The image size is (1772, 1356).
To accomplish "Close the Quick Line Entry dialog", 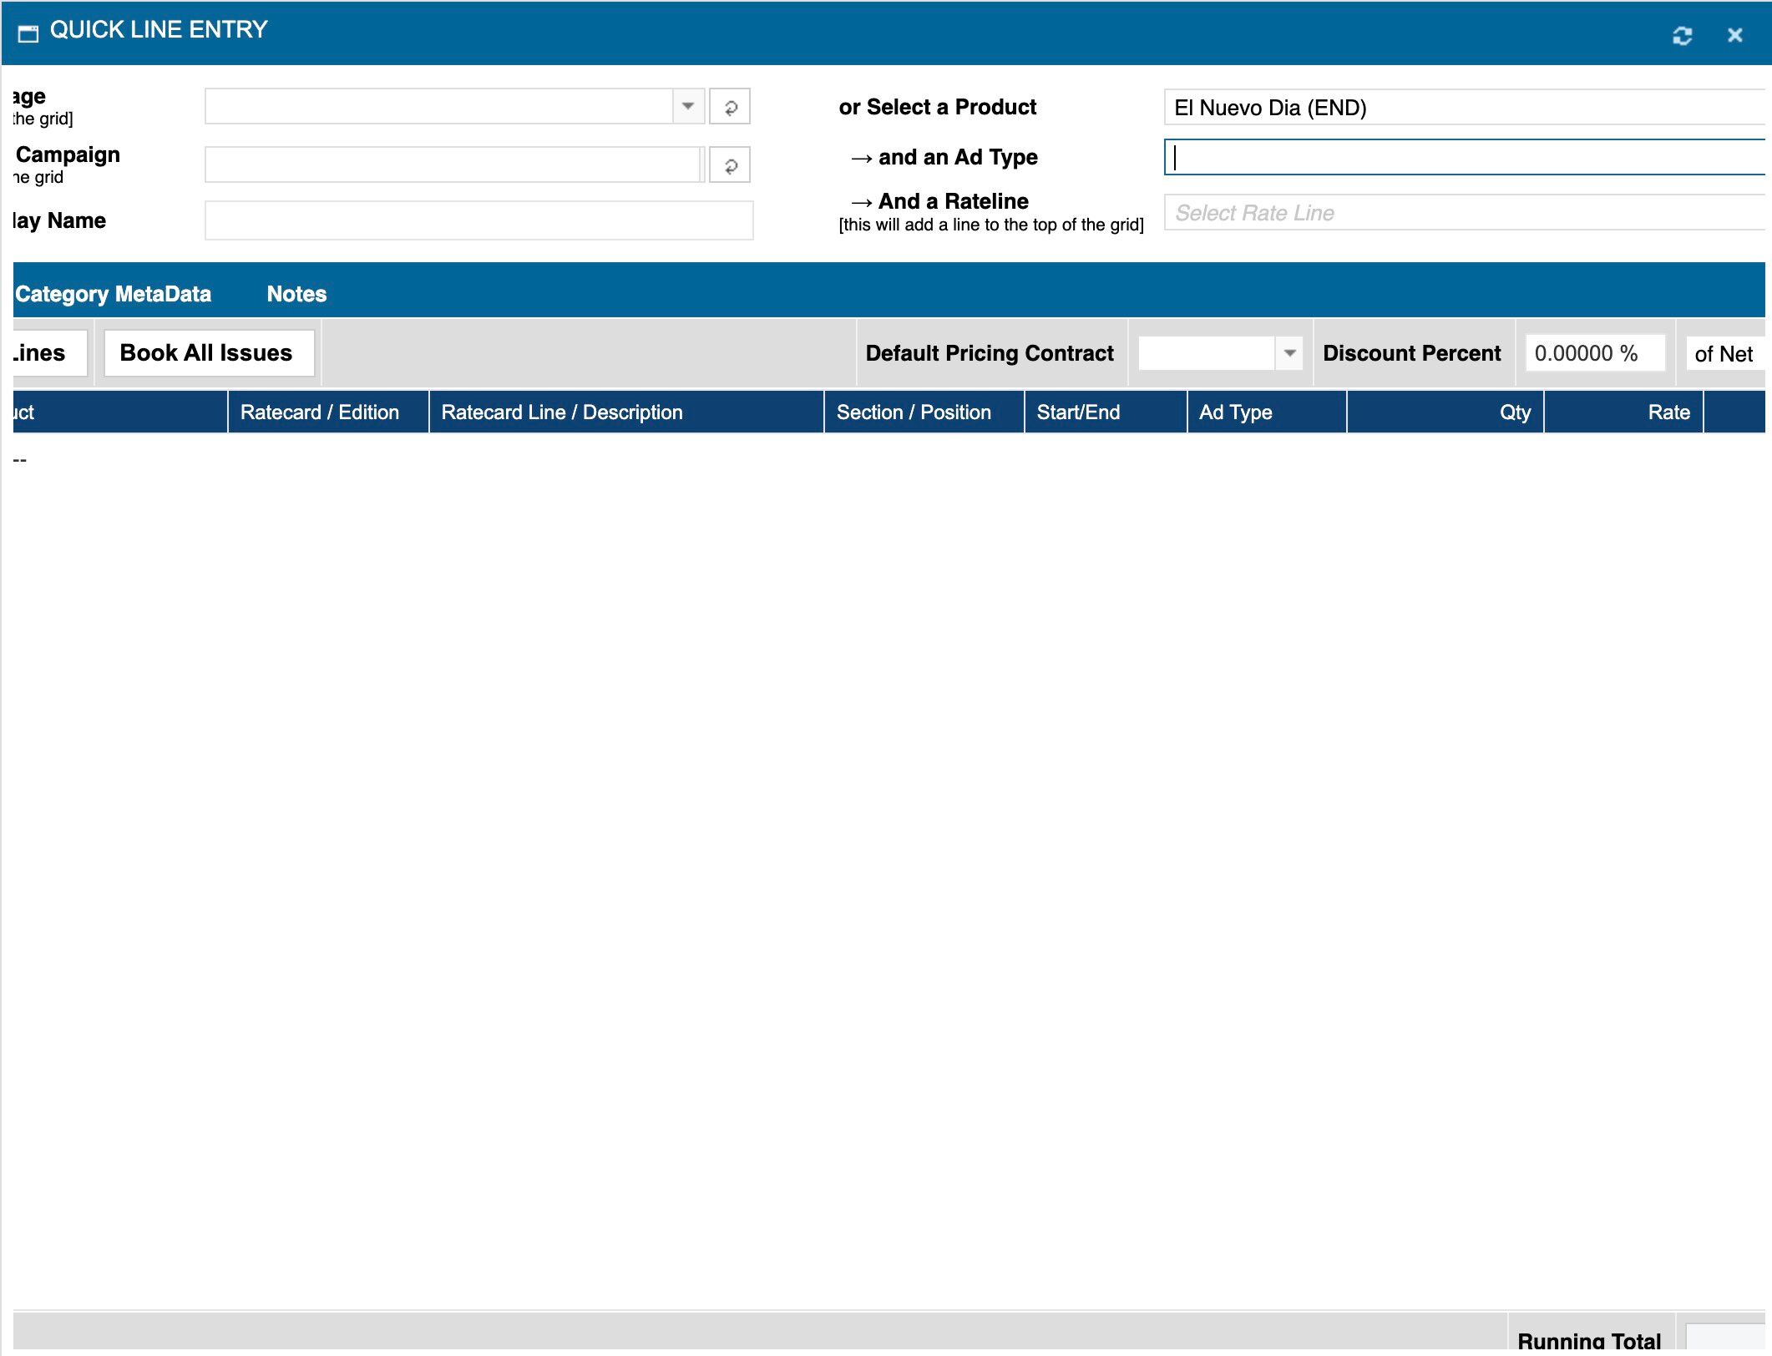I will point(1734,35).
